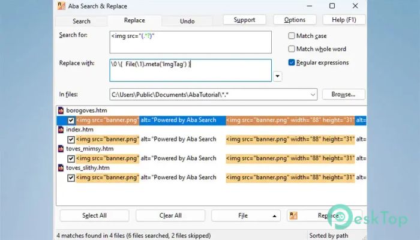Image resolution: width=420 pixels, height=240 pixels.
Task: Click Browse... to pick a folder
Action: pyautogui.click(x=343, y=94)
